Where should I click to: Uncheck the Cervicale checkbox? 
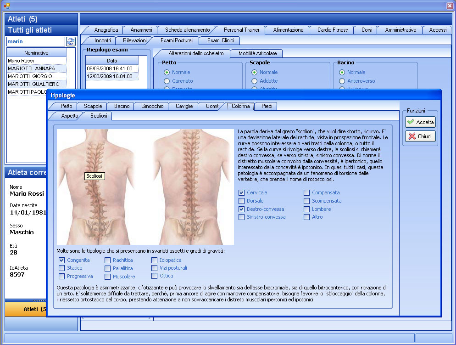(242, 192)
